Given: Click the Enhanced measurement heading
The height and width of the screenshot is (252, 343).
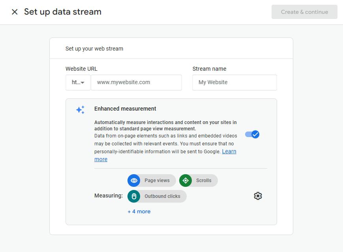Looking at the screenshot, I should click(x=125, y=109).
